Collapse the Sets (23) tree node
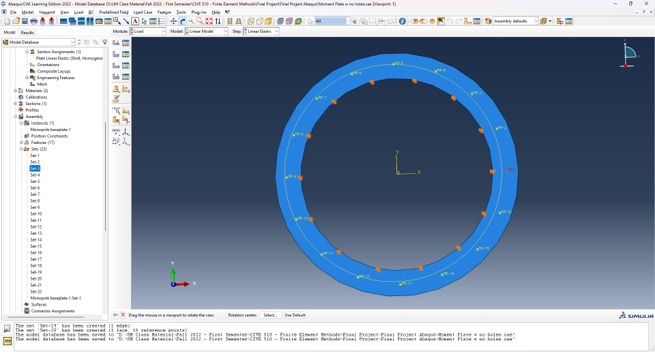655x352 pixels. click(x=21, y=149)
